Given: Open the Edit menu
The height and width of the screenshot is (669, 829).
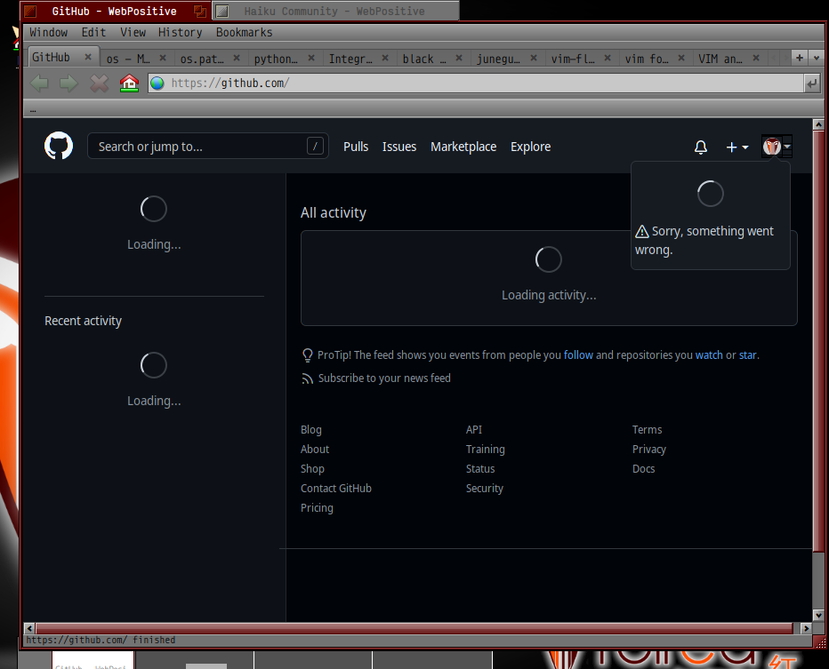Looking at the screenshot, I should (93, 32).
